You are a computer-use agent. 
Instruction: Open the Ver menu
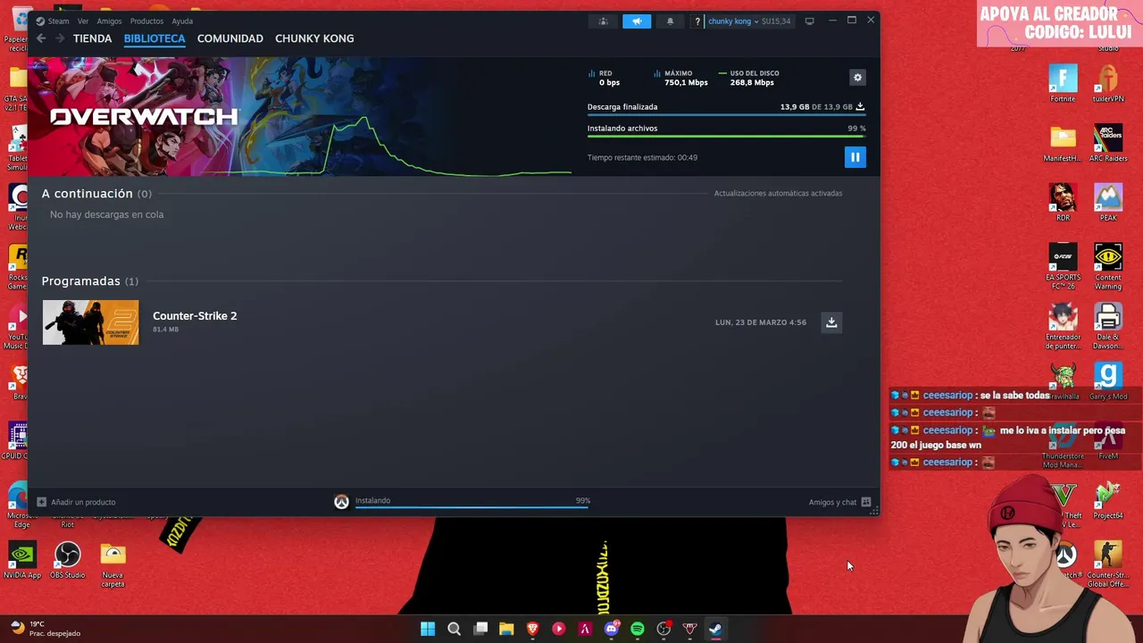[x=83, y=21]
